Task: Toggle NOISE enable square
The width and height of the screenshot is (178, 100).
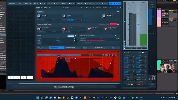Action: tap(69, 4)
